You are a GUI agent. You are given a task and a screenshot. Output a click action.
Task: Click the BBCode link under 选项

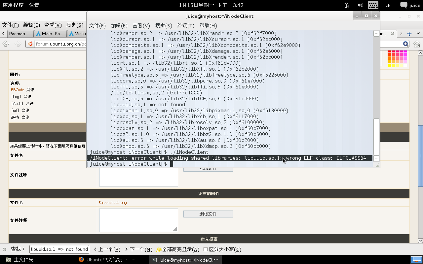pyautogui.click(x=18, y=90)
